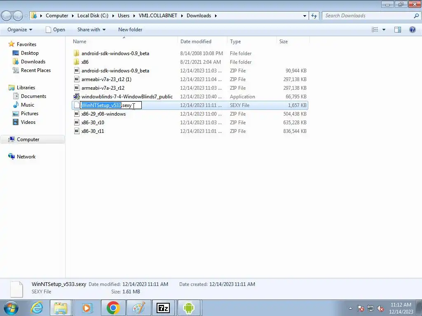Open the address bar history dropdown
422x316 pixels.
[x=305, y=16]
